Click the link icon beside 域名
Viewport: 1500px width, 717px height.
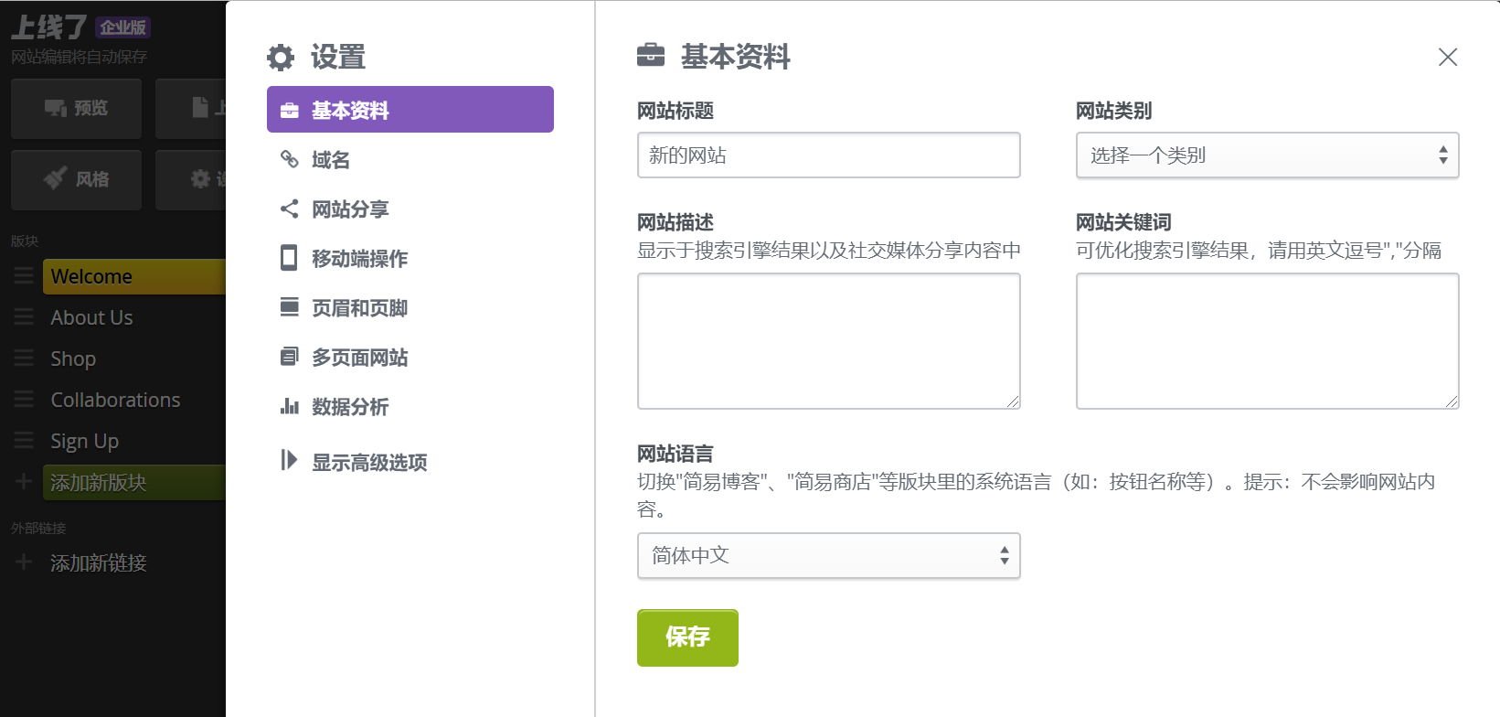point(290,159)
